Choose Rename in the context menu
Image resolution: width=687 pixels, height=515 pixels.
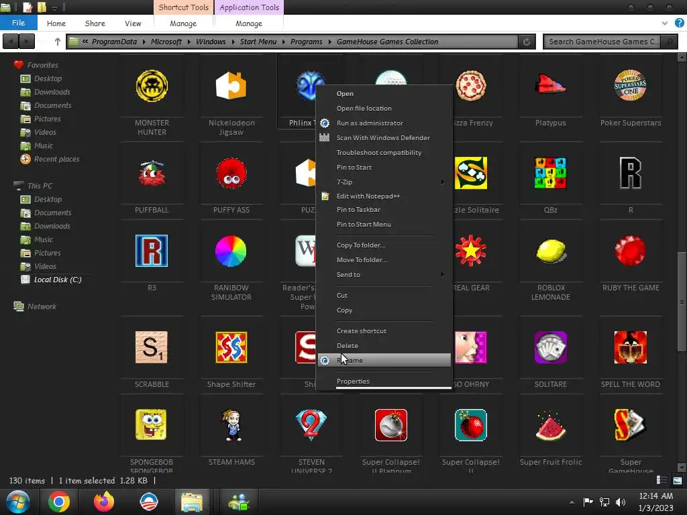(x=384, y=360)
